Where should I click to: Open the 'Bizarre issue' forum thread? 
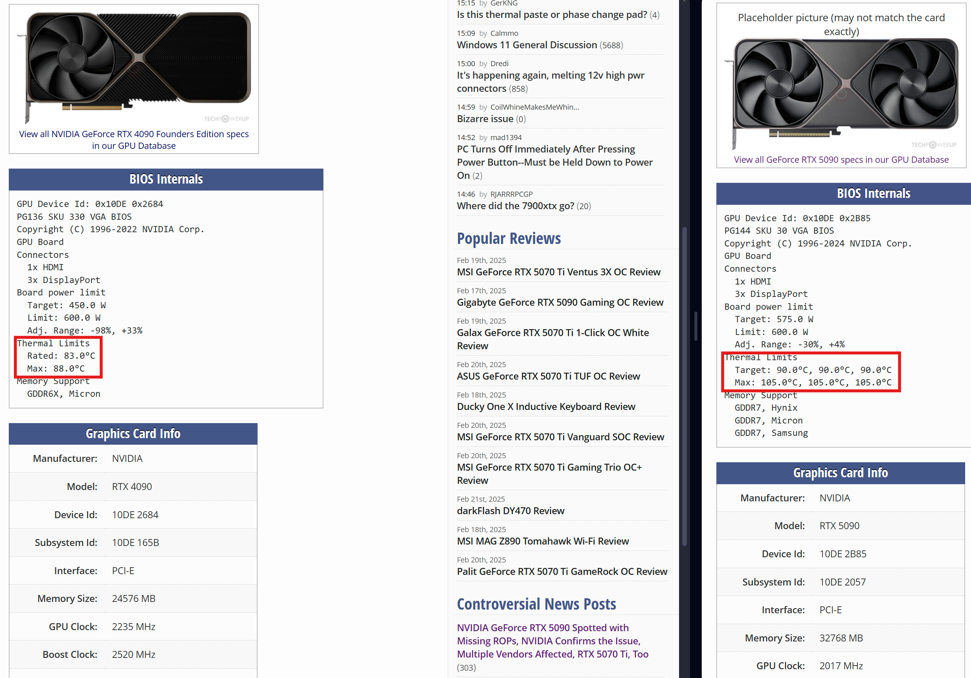[x=485, y=119]
